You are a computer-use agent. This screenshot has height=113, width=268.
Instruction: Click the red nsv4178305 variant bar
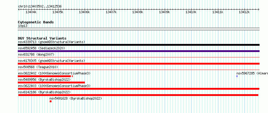click(x=139, y=64)
